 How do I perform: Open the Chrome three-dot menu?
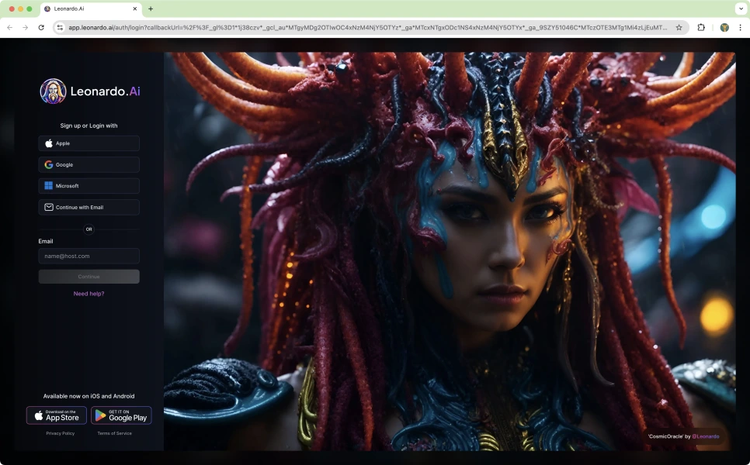741,28
